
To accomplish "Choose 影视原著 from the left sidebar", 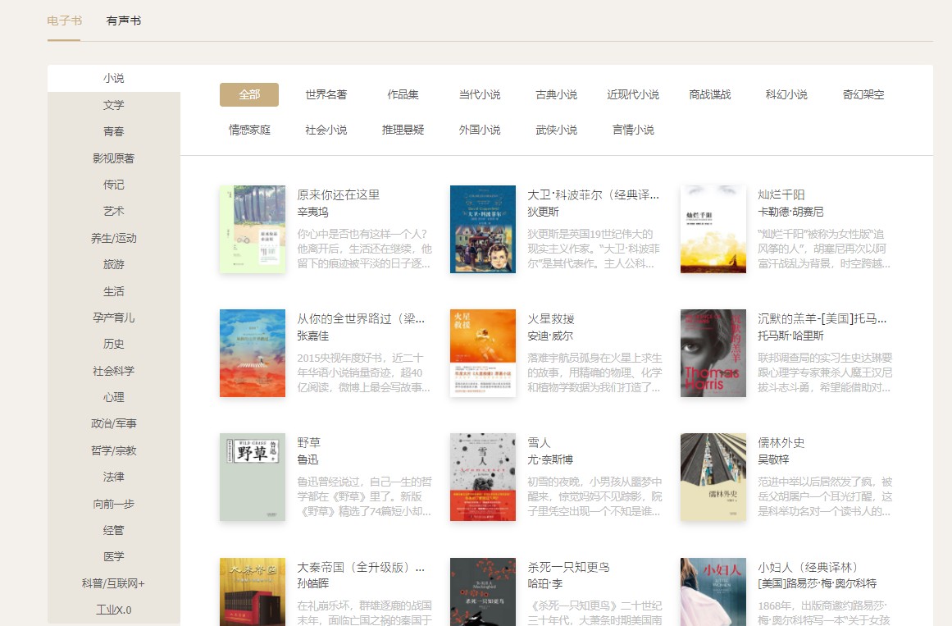I will [113, 158].
